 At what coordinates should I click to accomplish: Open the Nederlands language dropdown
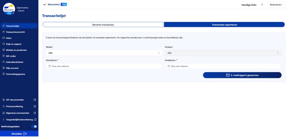pyautogui.click(x=276, y=5)
